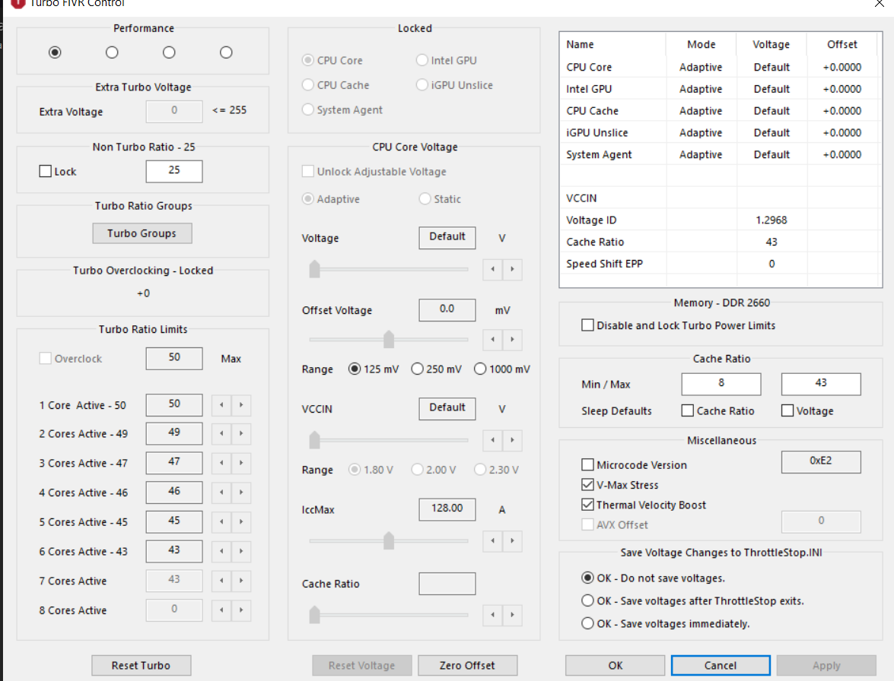Nudge the Voltage slider right arrow
Screen dimensions: 894x681
[x=513, y=269]
